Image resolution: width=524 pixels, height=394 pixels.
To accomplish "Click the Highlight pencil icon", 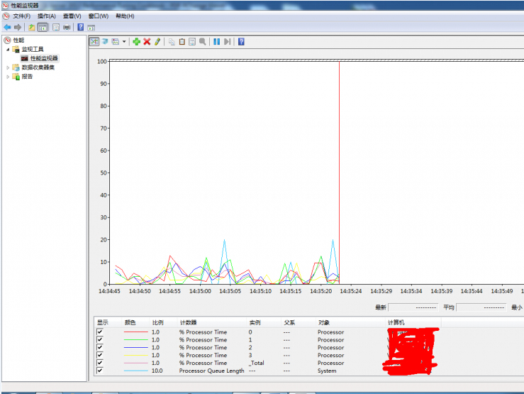I will pos(157,42).
